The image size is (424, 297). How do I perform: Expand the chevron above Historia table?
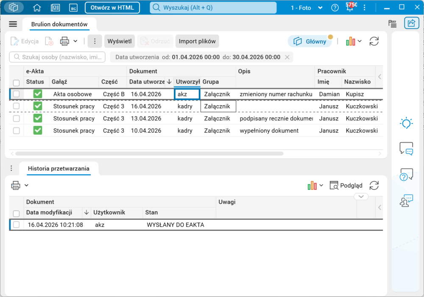tap(361, 196)
